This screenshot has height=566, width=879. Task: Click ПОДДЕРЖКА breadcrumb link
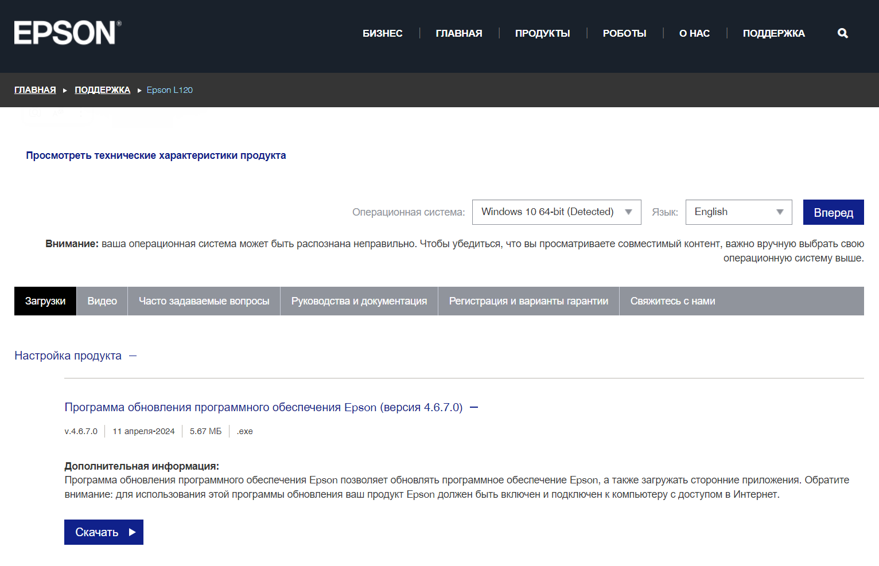click(x=102, y=90)
